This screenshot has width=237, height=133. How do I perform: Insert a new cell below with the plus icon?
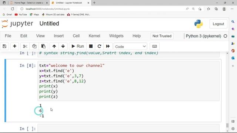[x=14, y=46]
